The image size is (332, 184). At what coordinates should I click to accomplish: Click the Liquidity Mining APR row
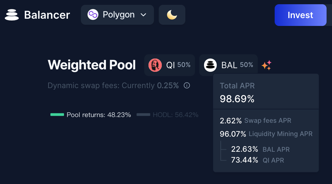pyautogui.click(x=266, y=134)
